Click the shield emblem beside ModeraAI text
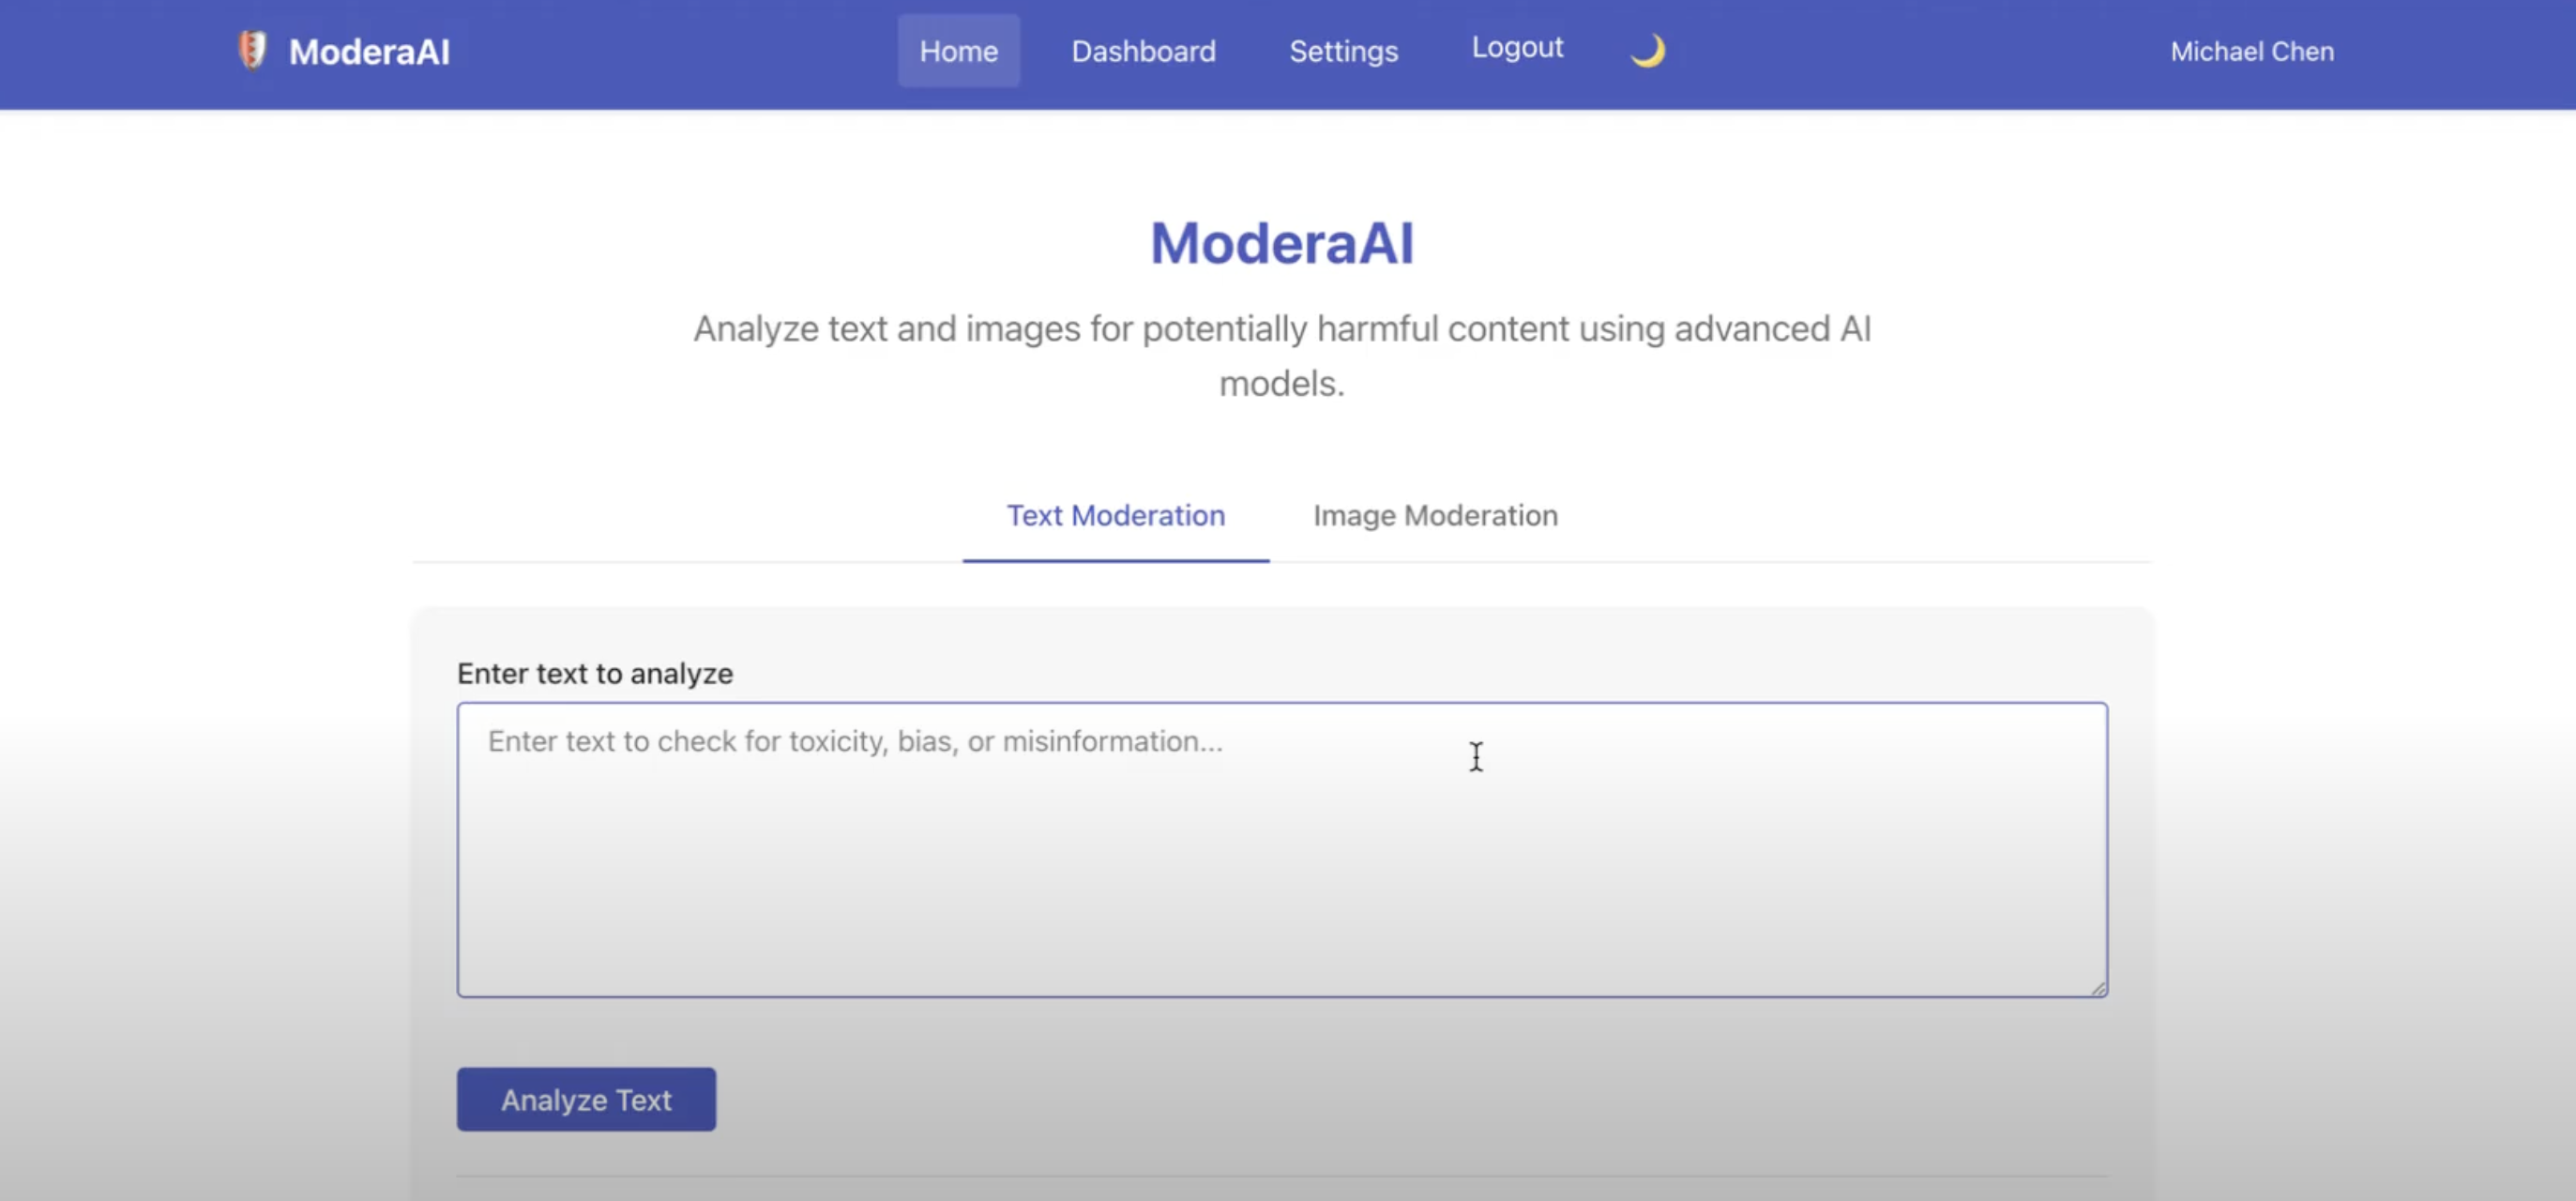 point(252,50)
